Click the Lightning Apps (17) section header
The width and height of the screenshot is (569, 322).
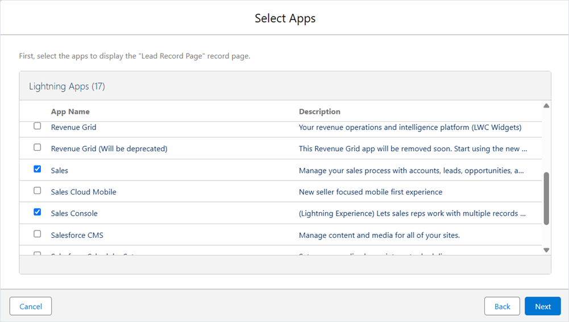click(67, 86)
